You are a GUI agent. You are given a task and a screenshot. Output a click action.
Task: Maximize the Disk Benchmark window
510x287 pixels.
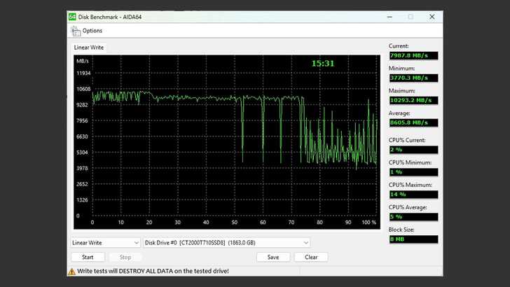click(x=411, y=17)
